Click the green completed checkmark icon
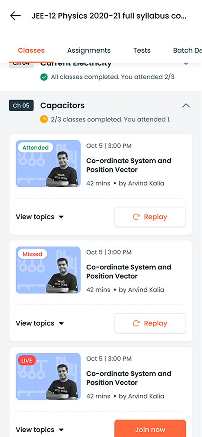Viewport: 202px width, 437px height. pos(44,77)
